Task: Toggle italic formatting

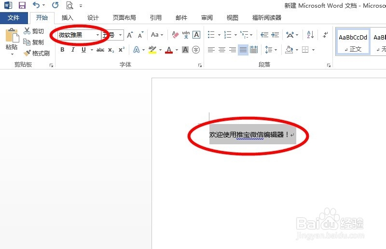Action: pos(73,50)
